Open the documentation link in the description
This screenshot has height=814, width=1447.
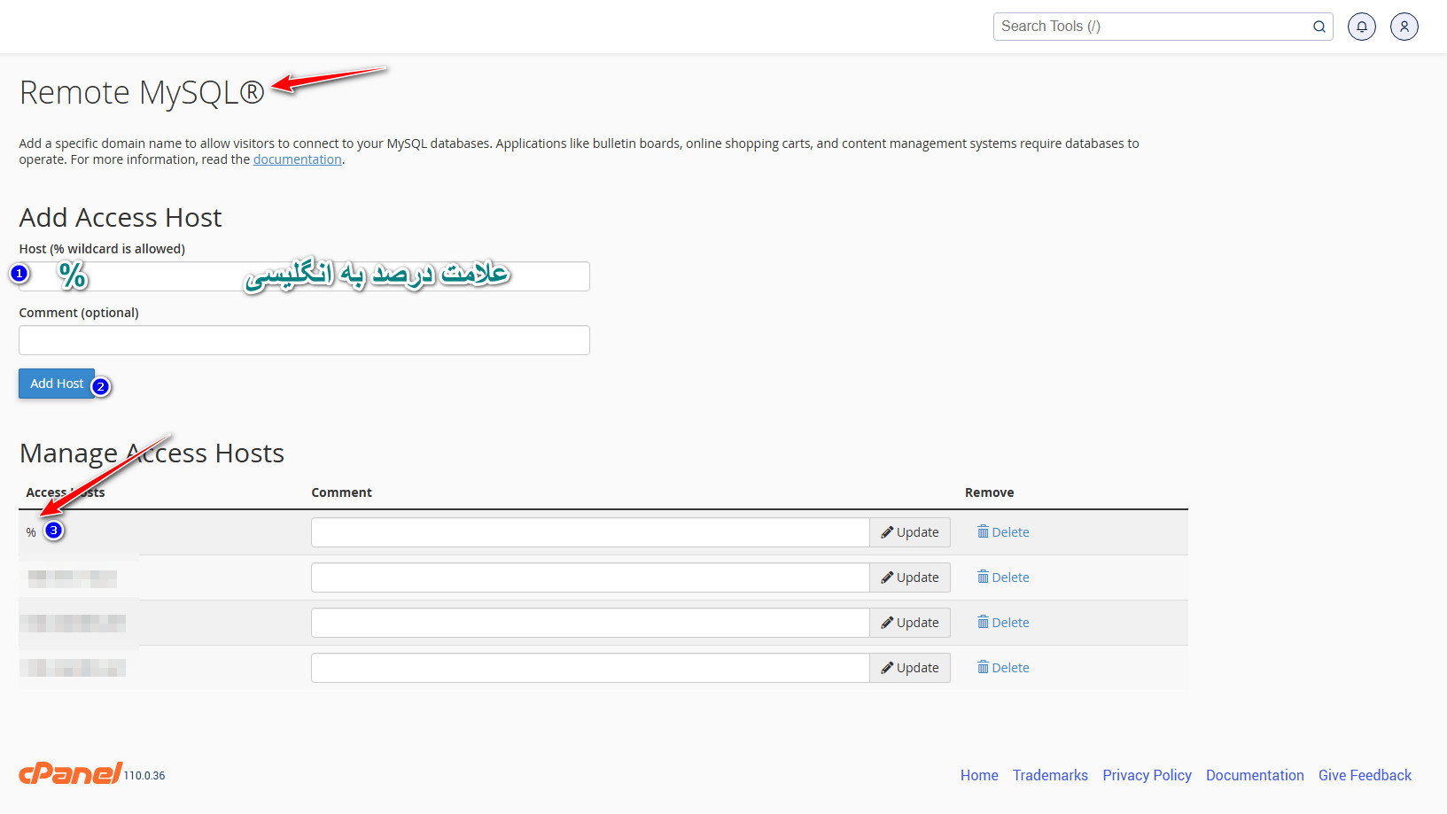click(297, 159)
